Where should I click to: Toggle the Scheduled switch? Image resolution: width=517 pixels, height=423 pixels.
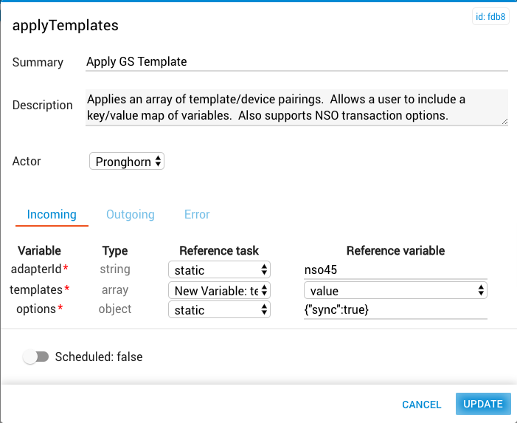coord(35,357)
